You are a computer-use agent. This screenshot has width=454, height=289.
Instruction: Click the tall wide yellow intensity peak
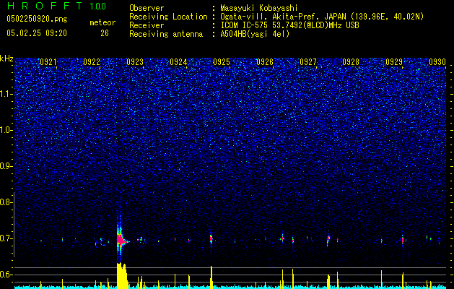pyautogui.click(x=122, y=275)
